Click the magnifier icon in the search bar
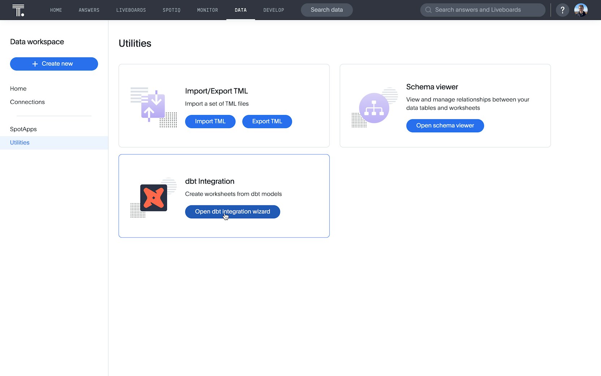 [428, 10]
